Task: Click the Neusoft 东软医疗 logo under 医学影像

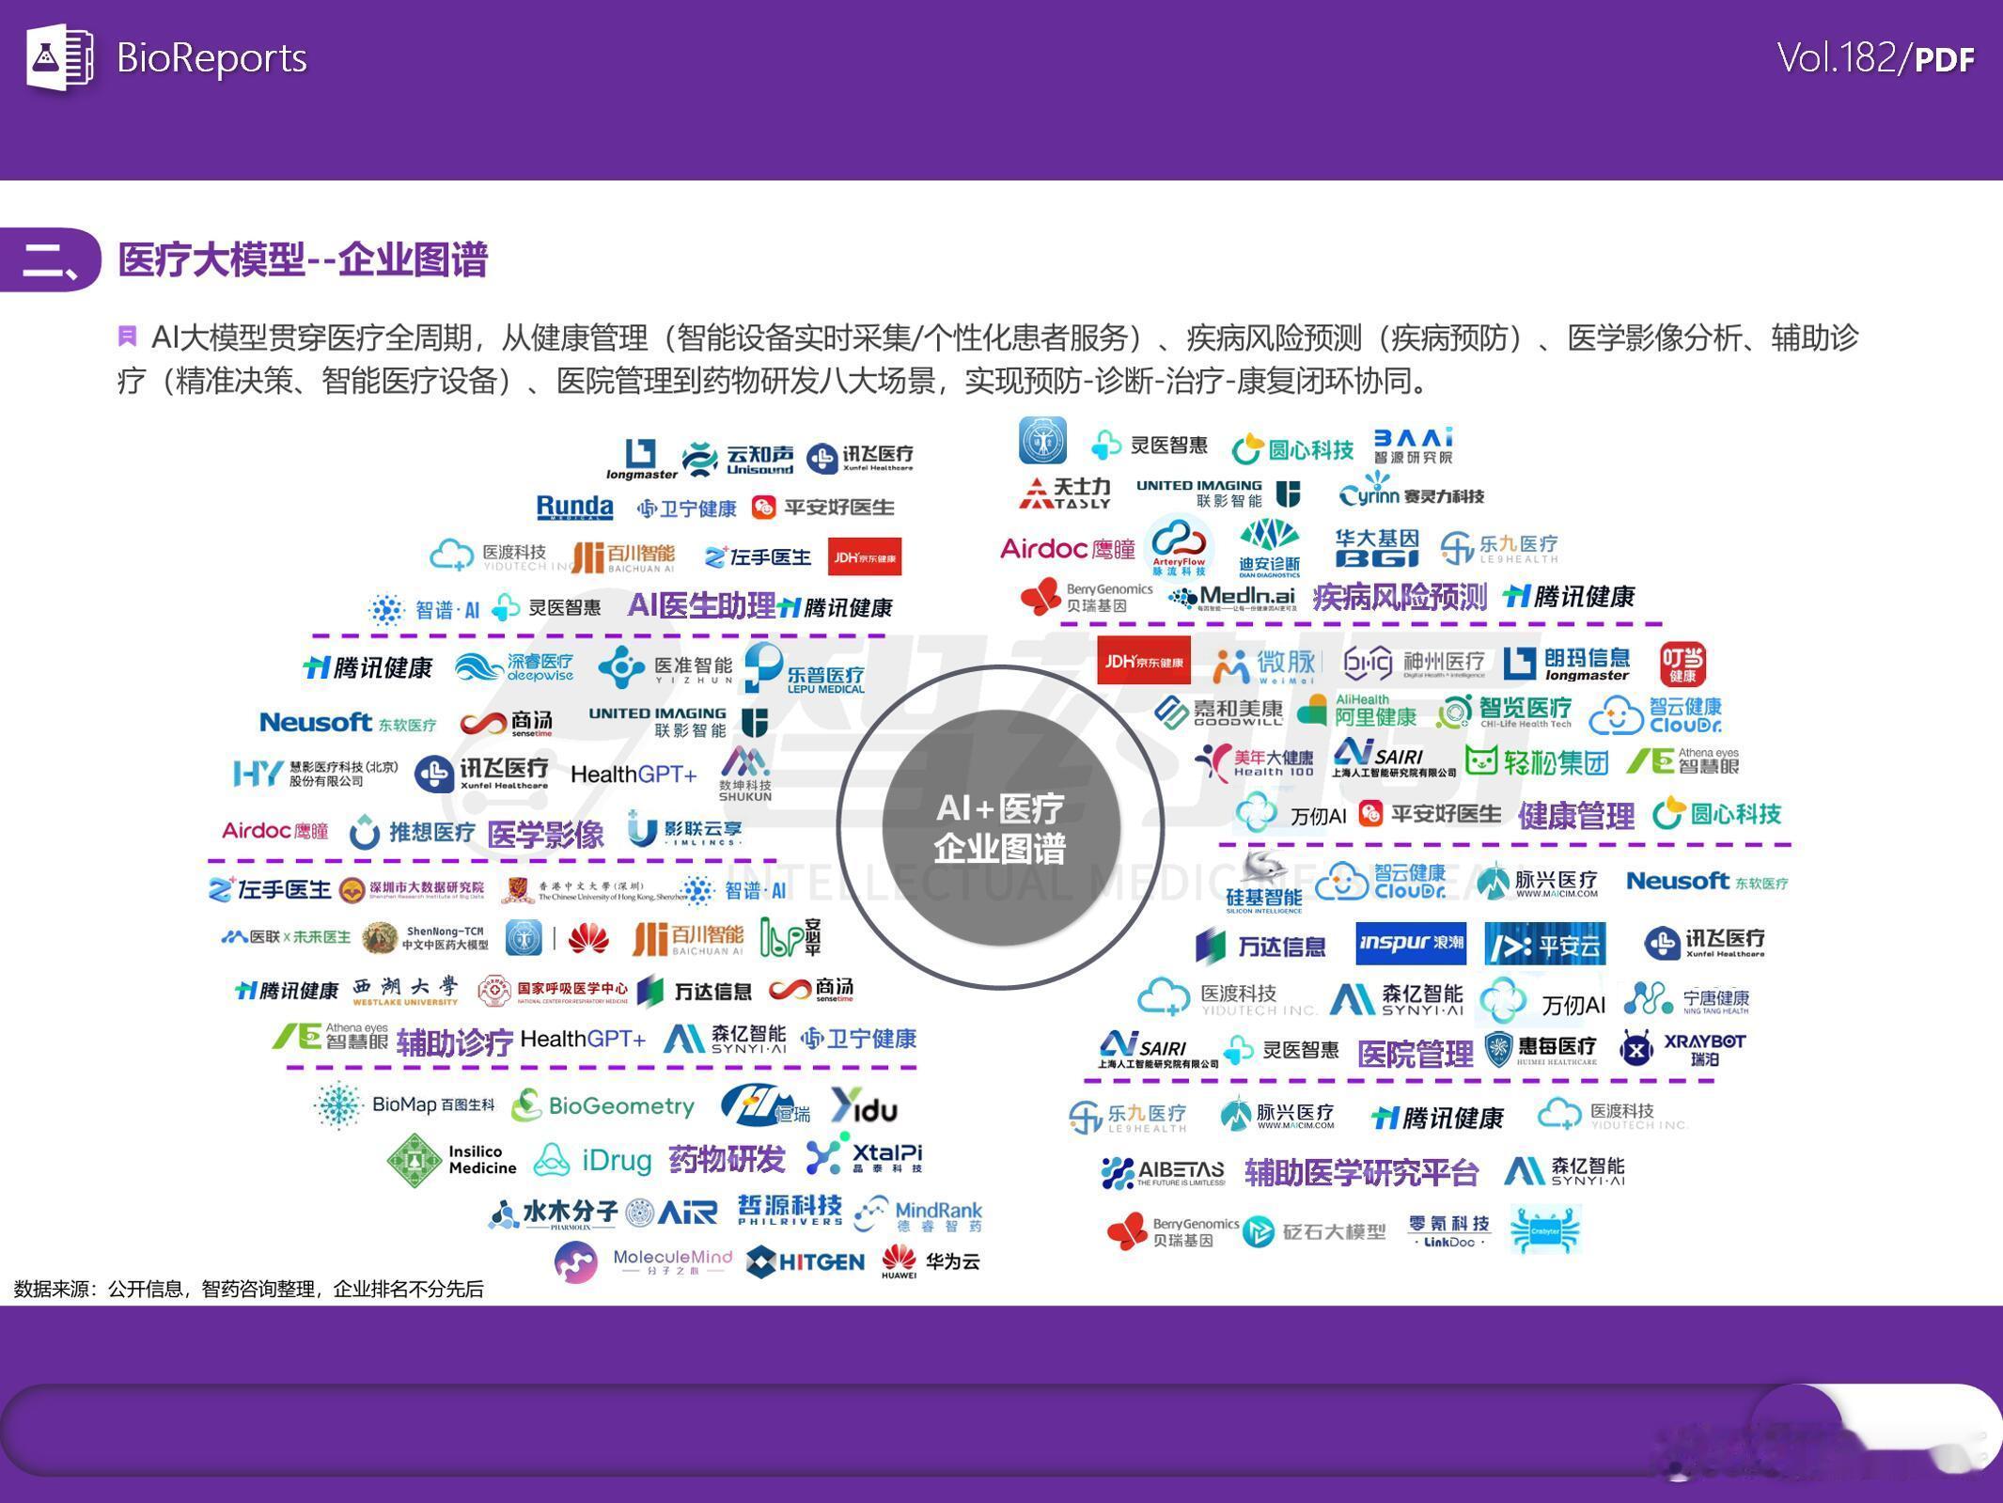Action: coord(348,723)
